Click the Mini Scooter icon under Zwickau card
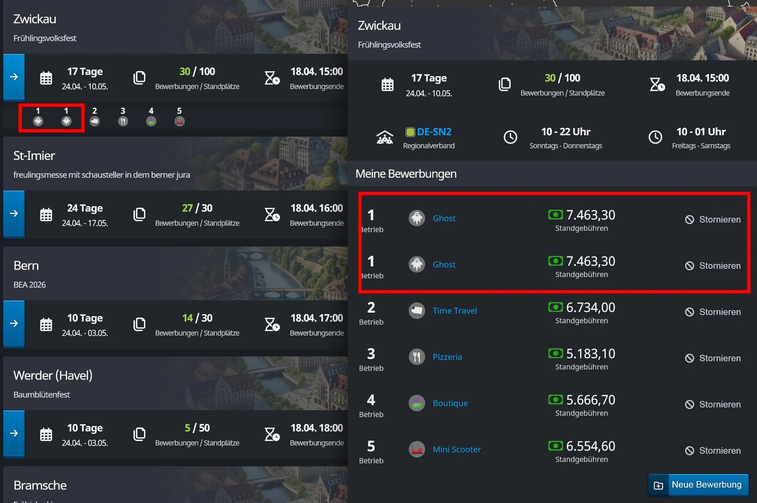This screenshot has height=503, width=757. click(x=180, y=121)
